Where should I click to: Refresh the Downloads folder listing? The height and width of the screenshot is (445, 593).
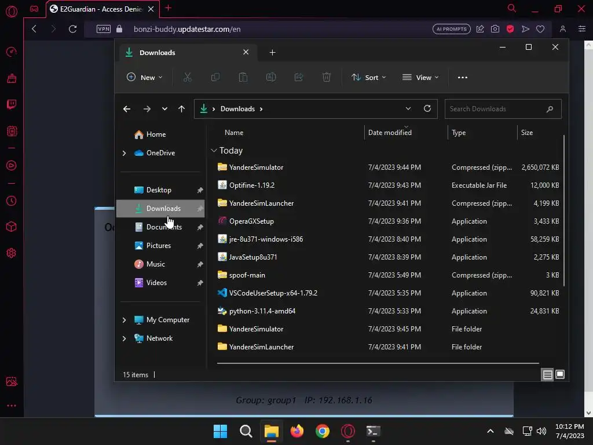point(427,108)
